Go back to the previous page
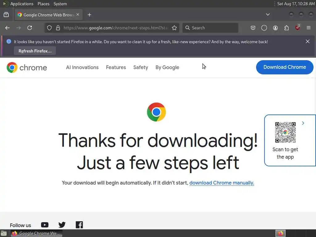The width and height of the screenshot is (316, 237). tap(7, 28)
